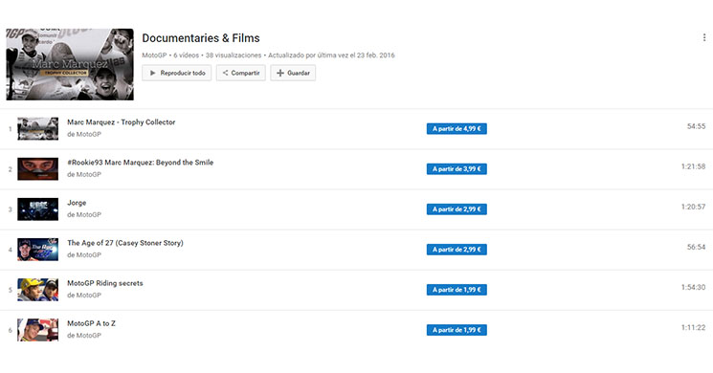Screen dimensions: 713x373
Task: Click 'Actualizado por última vez el 23 feb. 2016'
Action: tap(331, 55)
